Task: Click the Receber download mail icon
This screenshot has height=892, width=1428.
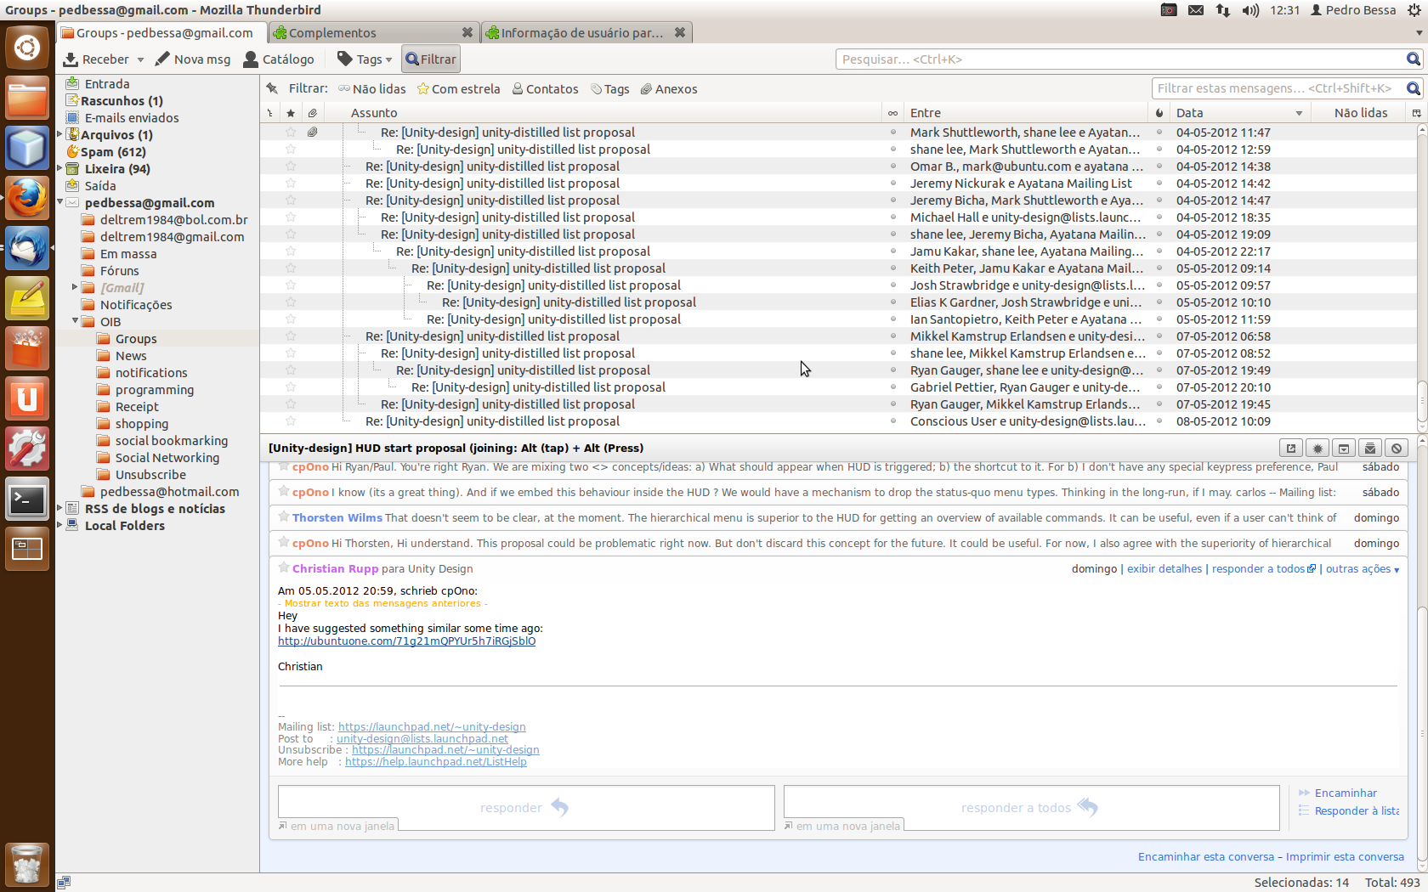Action: coord(71,59)
